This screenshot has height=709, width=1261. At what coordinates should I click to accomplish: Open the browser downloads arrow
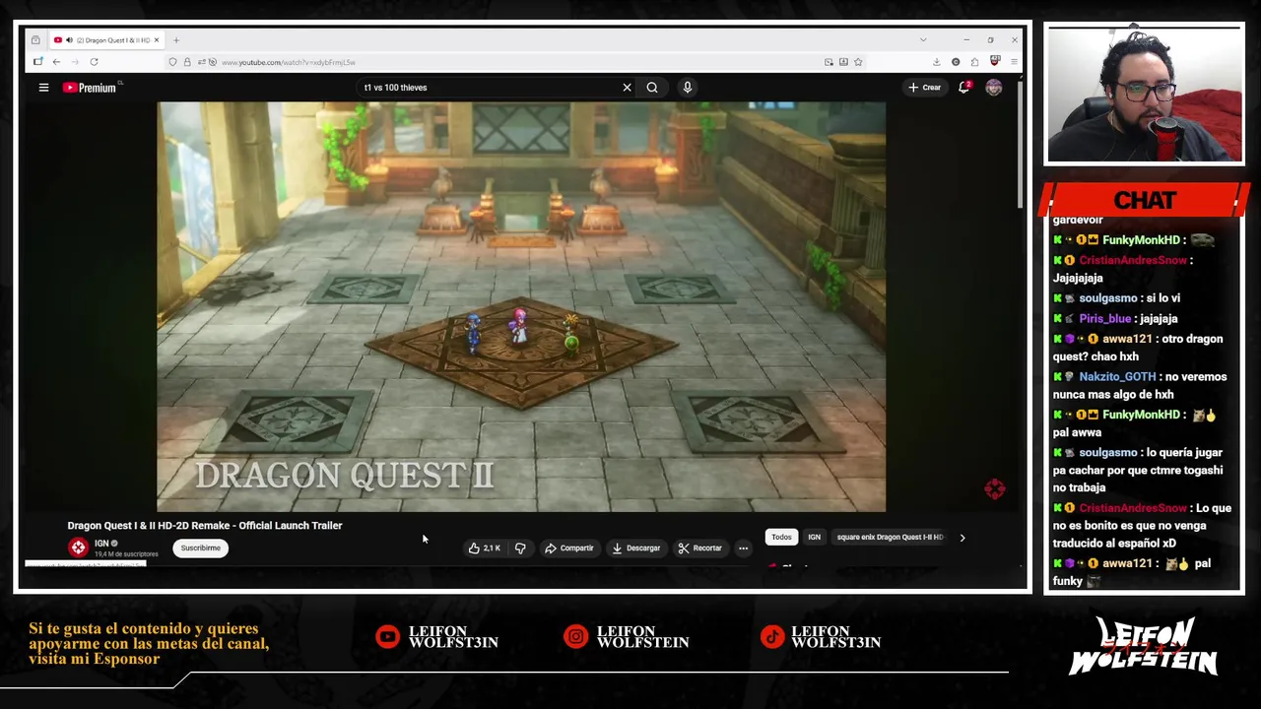click(936, 62)
